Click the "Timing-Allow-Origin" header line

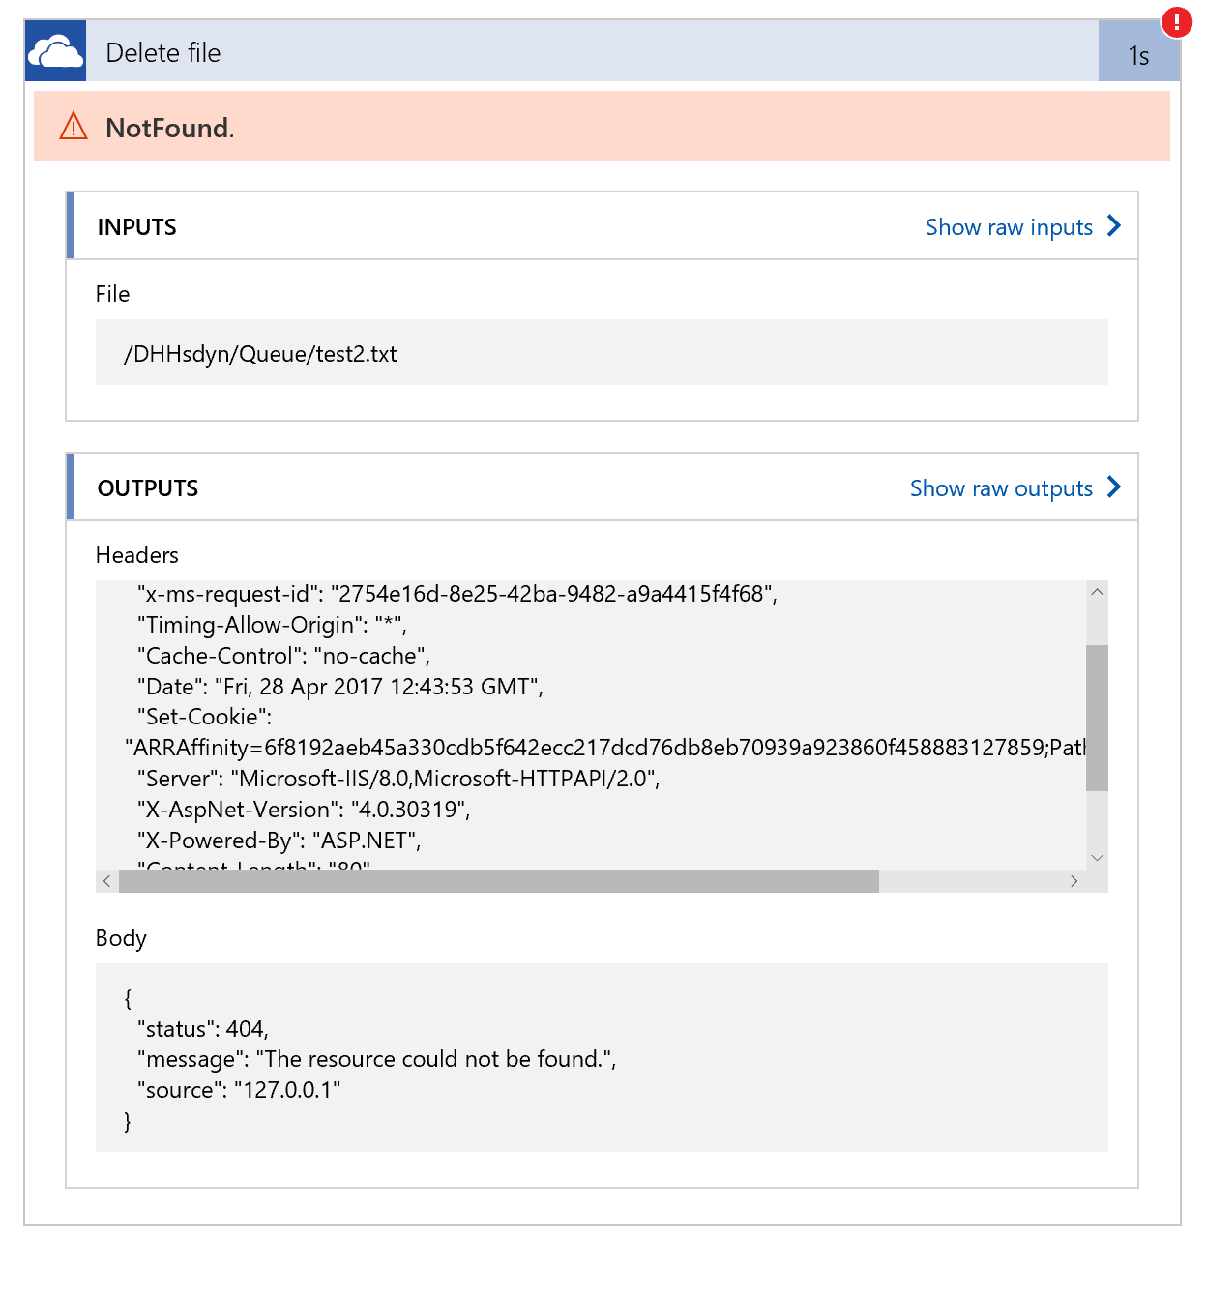tap(272, 625)
